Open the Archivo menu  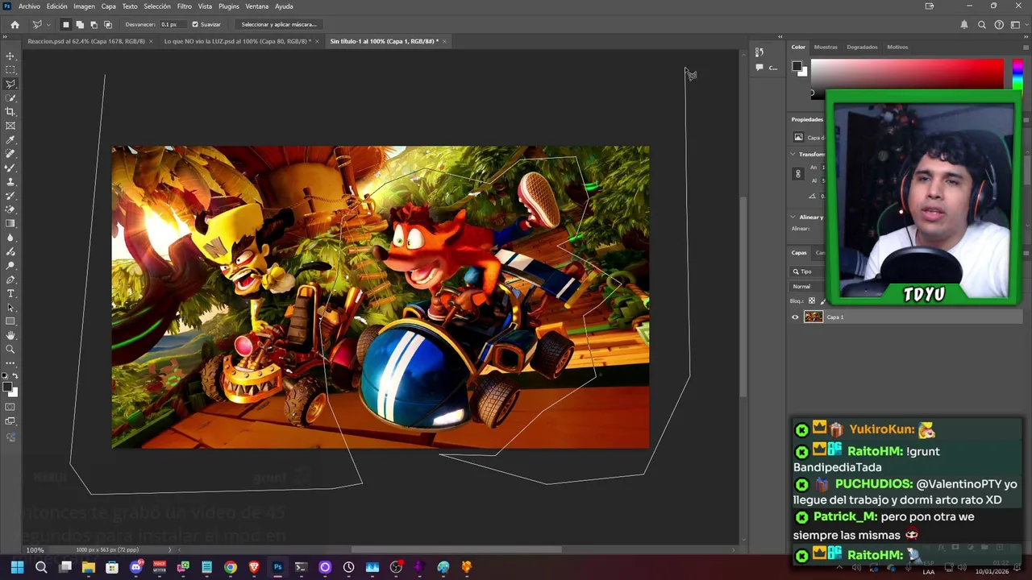point(29,6)
